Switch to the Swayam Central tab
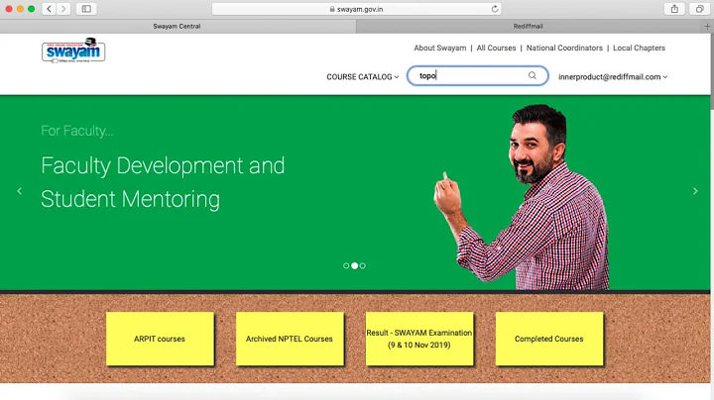Screen dimensions: 714x400 178,27
